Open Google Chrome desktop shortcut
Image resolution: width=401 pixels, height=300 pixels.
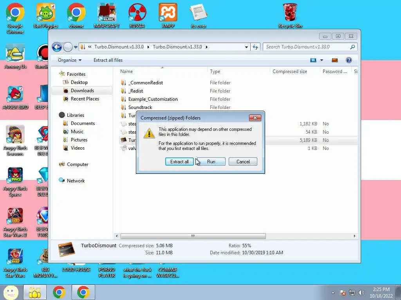(15, 18)
